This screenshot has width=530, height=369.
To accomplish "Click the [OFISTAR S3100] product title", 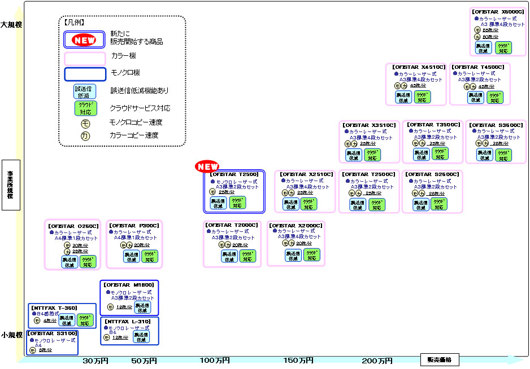I will pyautogui.click(x=53, y=333).
